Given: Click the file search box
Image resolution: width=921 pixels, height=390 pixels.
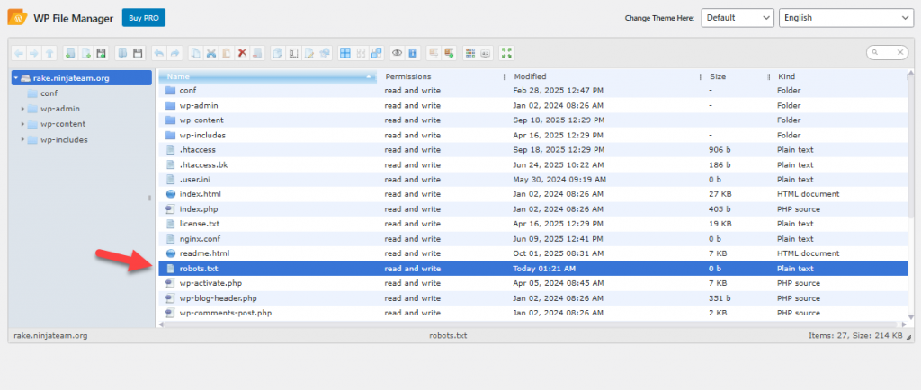Looking at the screenshot, I should click(x=887, y=53).
